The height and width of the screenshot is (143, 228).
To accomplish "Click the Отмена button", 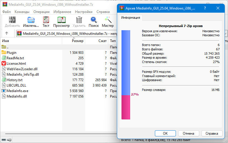I will point(189,134).
